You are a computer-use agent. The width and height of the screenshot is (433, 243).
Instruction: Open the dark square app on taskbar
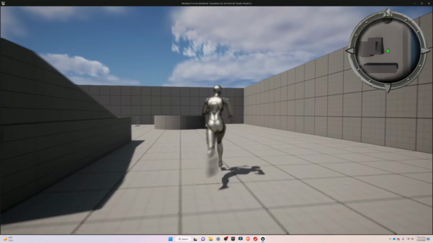pyautogui.click(x=233, y=239)
